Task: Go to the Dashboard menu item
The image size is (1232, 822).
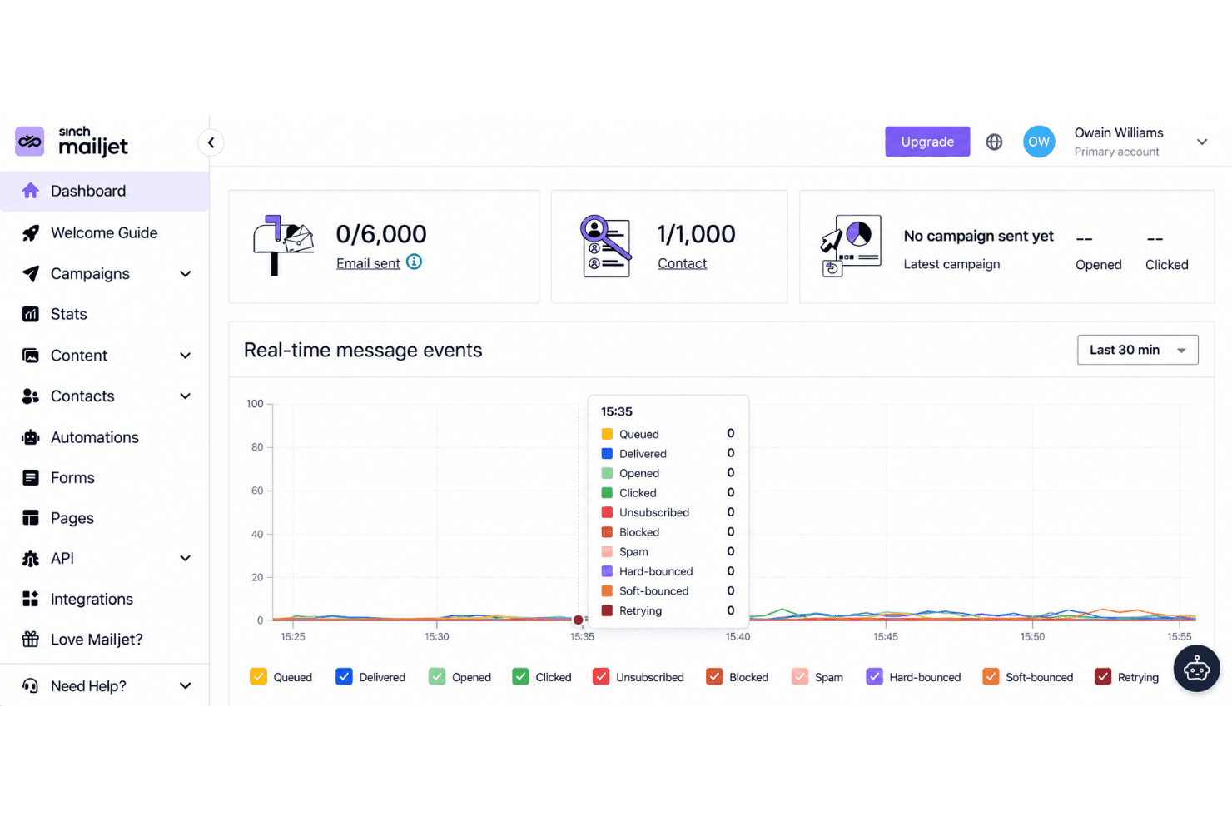Action: (x=105, y=192)
